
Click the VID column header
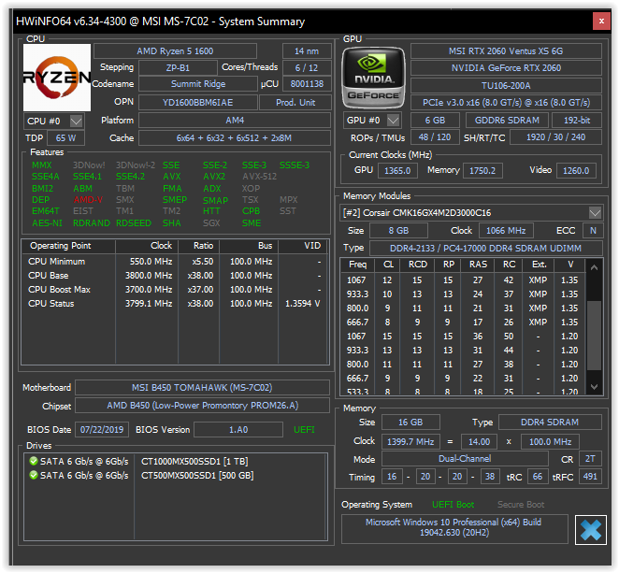pos(303,246)
